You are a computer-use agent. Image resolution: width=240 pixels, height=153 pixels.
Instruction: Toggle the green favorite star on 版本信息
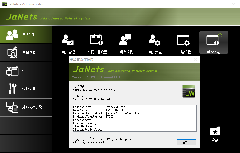coord(220,34)
